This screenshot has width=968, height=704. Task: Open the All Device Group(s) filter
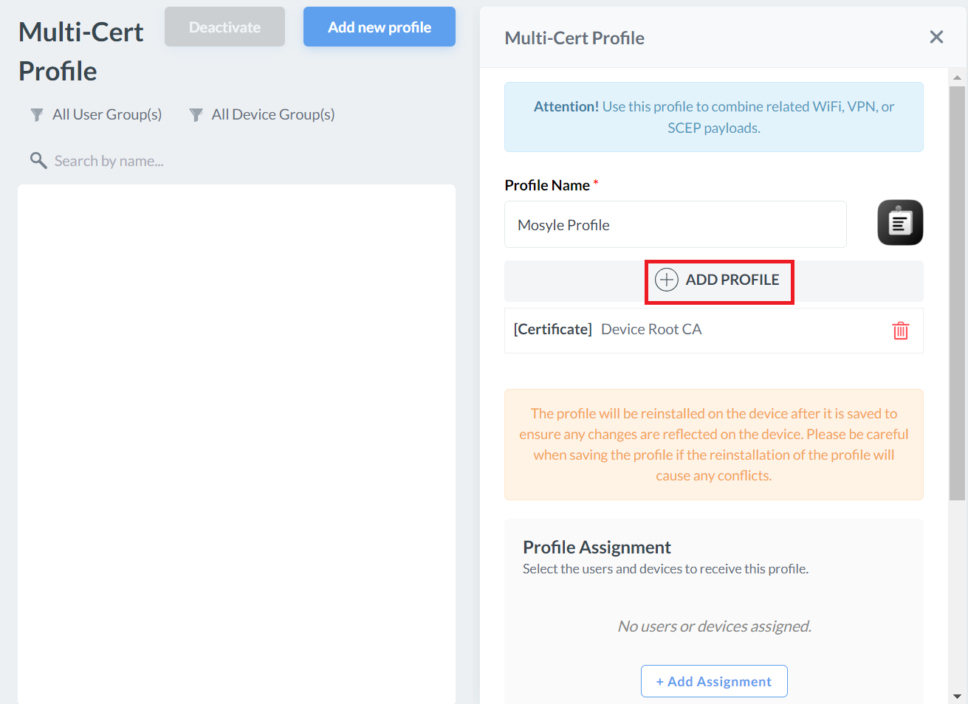click(x=263, y=114)
